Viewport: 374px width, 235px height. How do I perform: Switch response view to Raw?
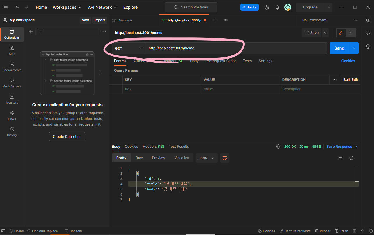pyautogui.click(x=139, y=158)
